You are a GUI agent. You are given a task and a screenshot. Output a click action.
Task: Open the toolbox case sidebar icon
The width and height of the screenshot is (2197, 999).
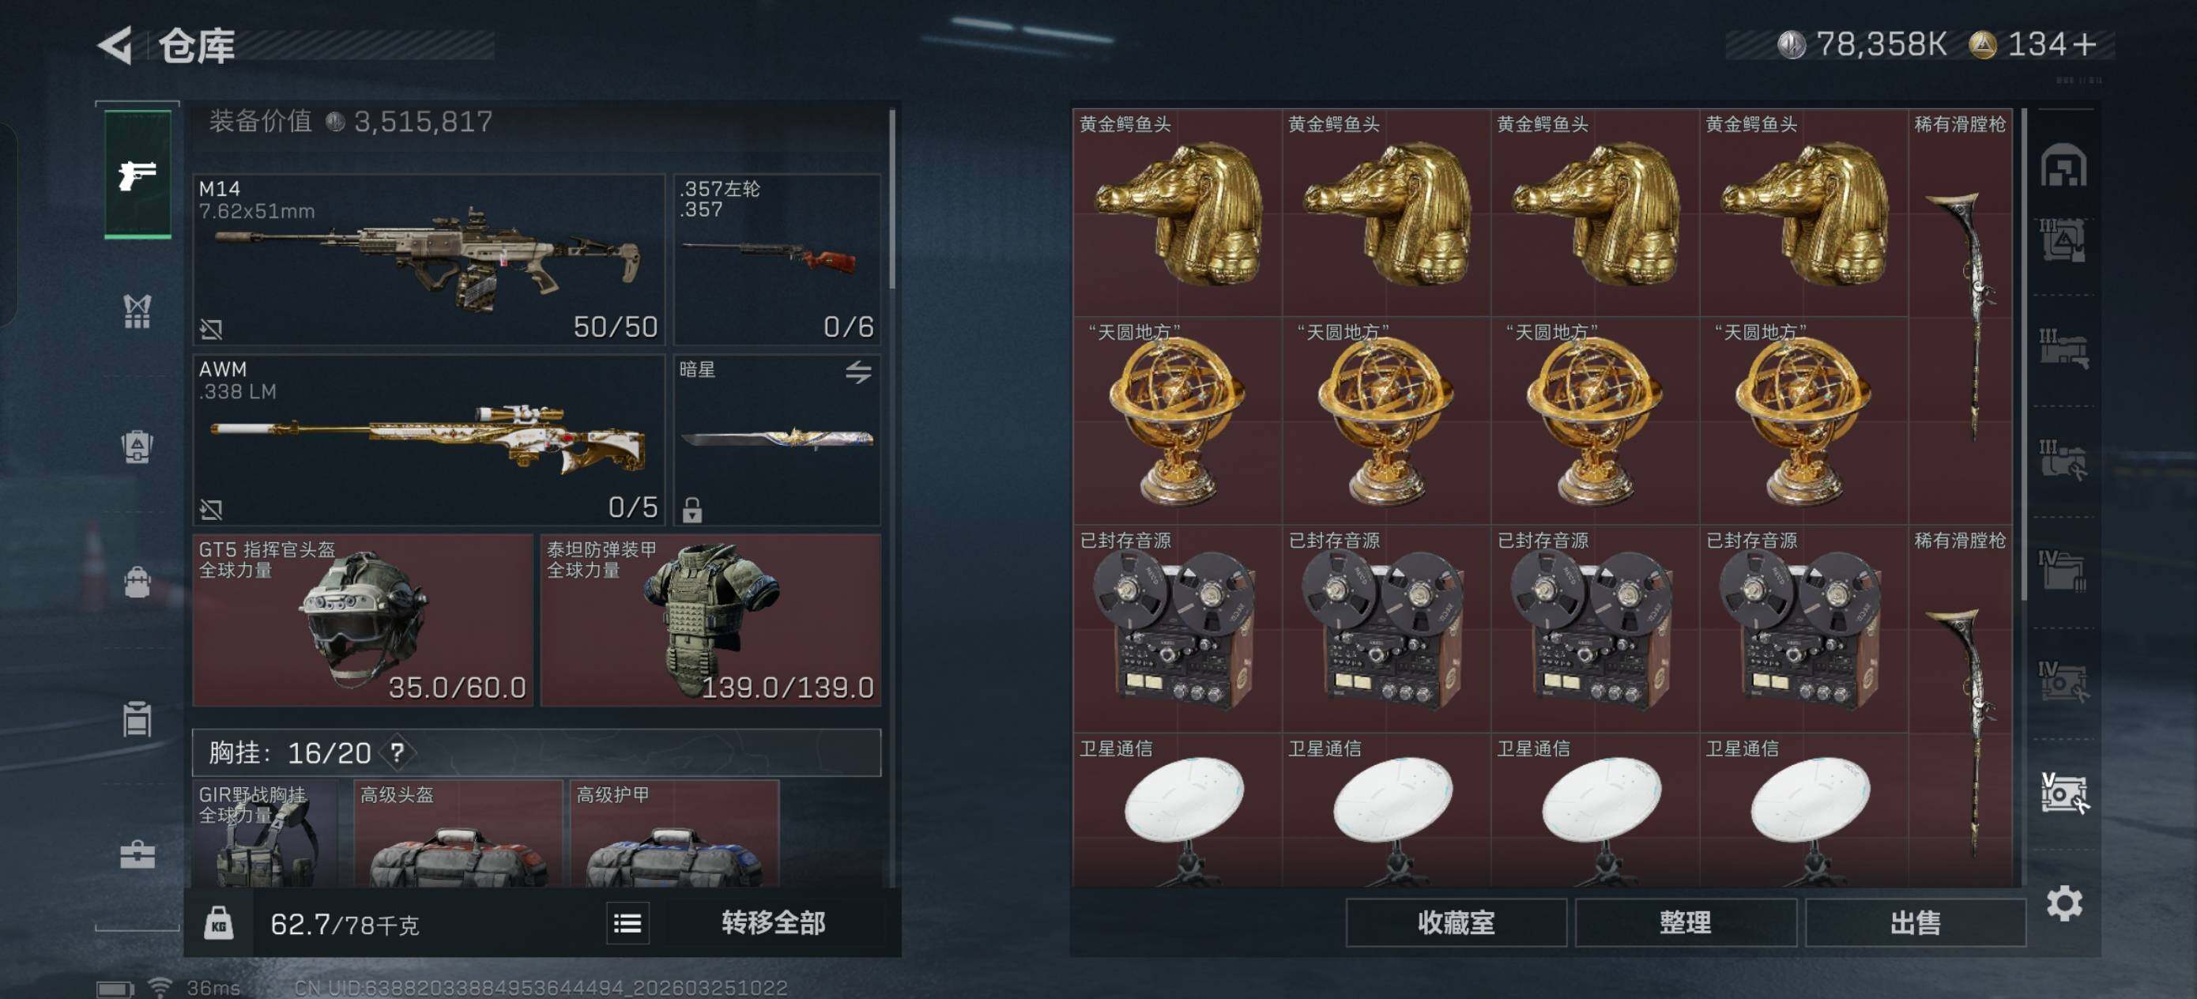tap(138, 854)
